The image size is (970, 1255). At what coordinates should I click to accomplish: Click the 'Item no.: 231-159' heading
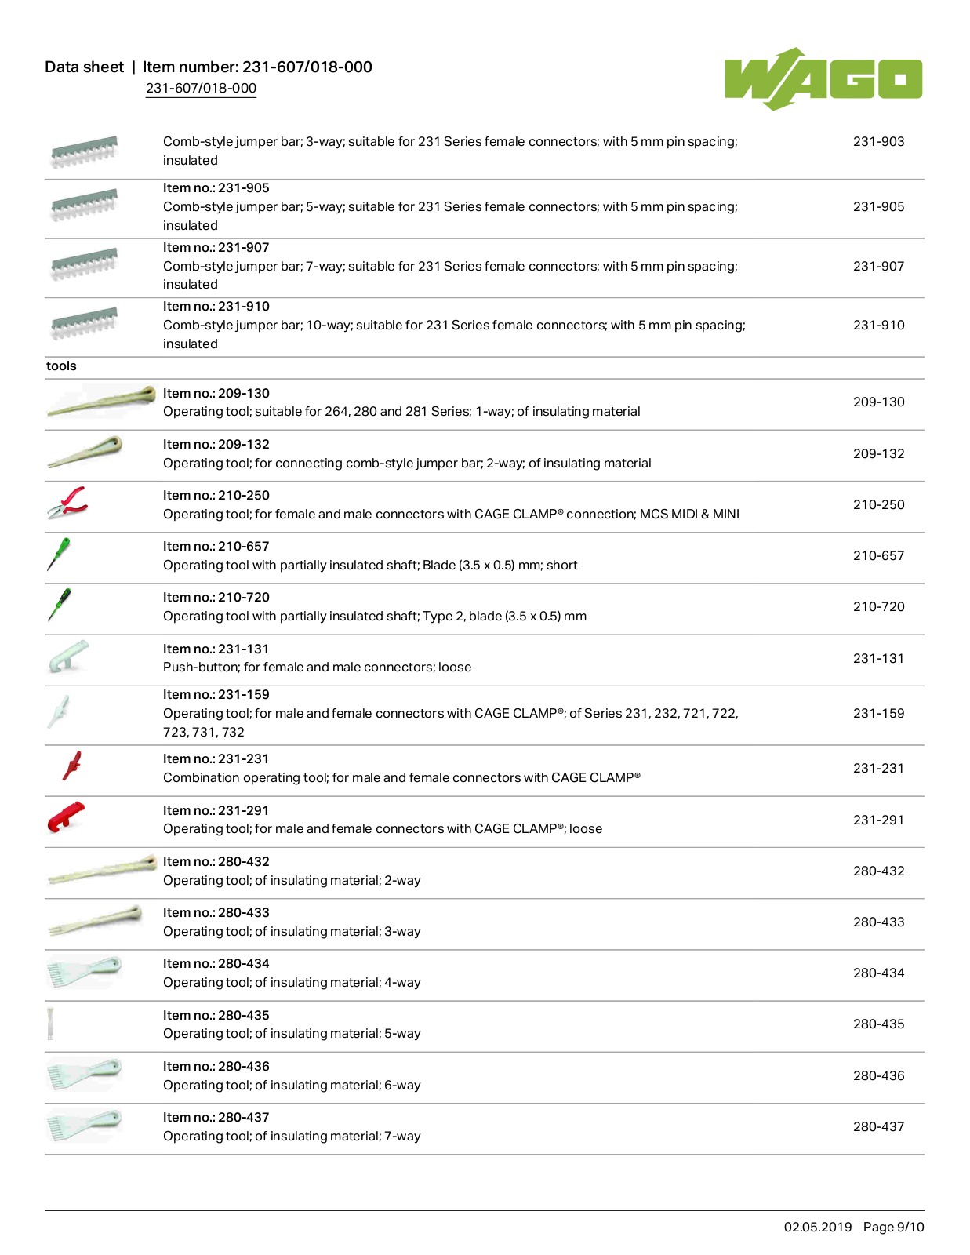pos(216,694)
